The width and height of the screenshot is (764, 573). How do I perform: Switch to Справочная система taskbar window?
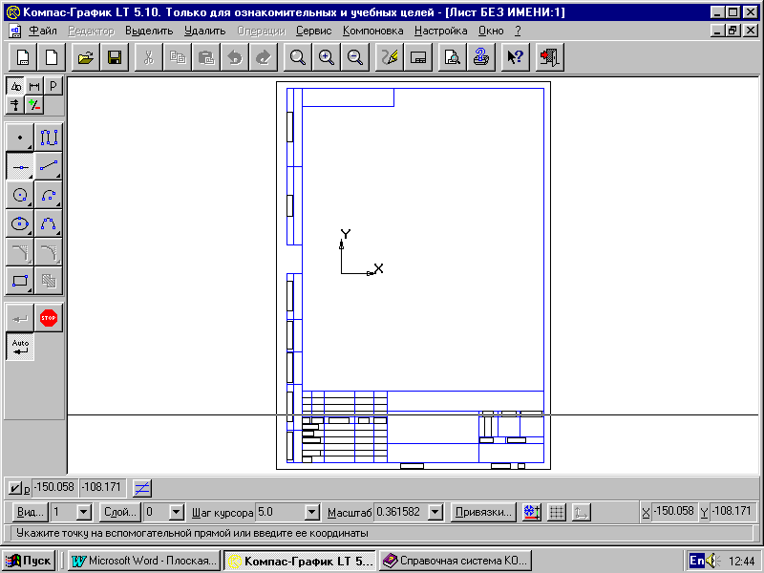pyautogui.click(x=456, y=561)
